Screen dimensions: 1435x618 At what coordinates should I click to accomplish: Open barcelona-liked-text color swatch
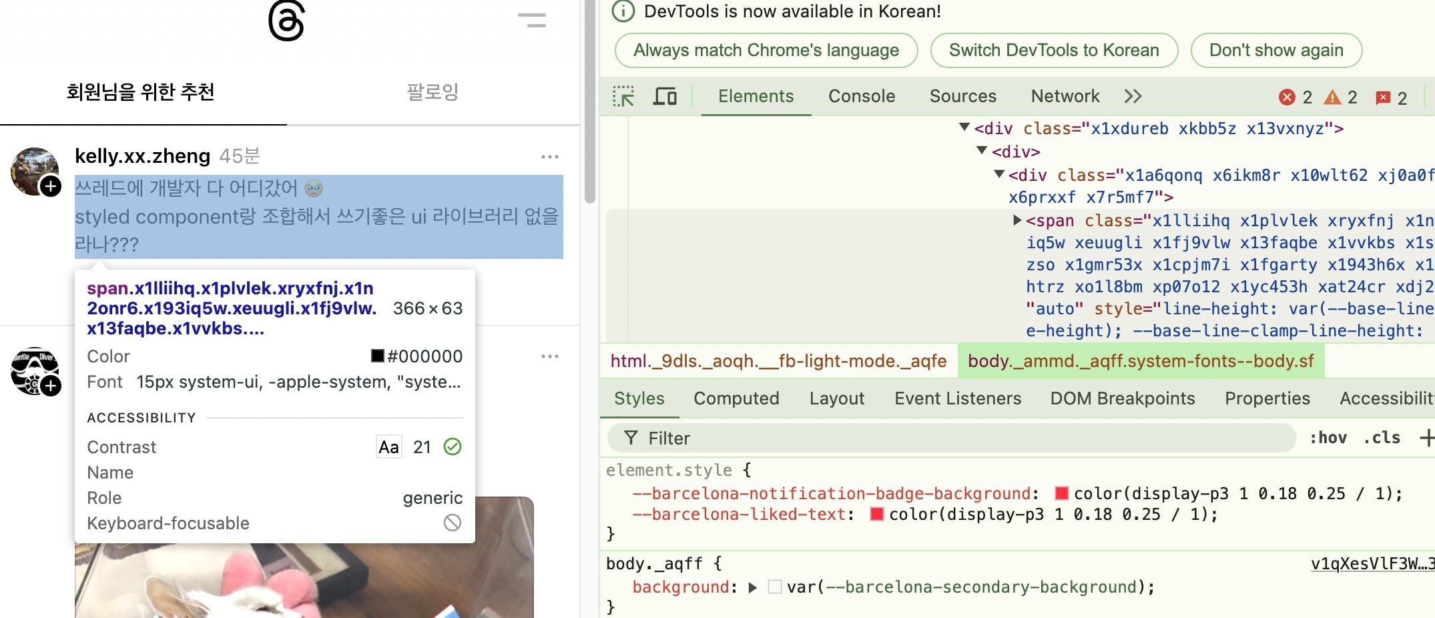[877, 514]
